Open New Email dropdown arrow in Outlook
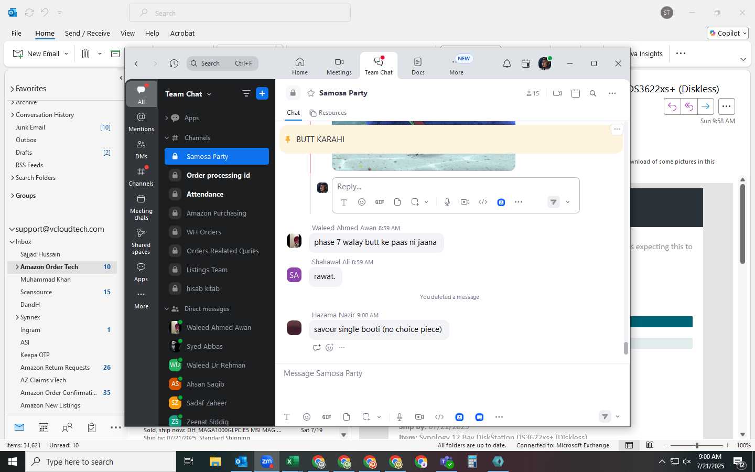Viewport: 755px width, 472px height. (x=66, y=53)
